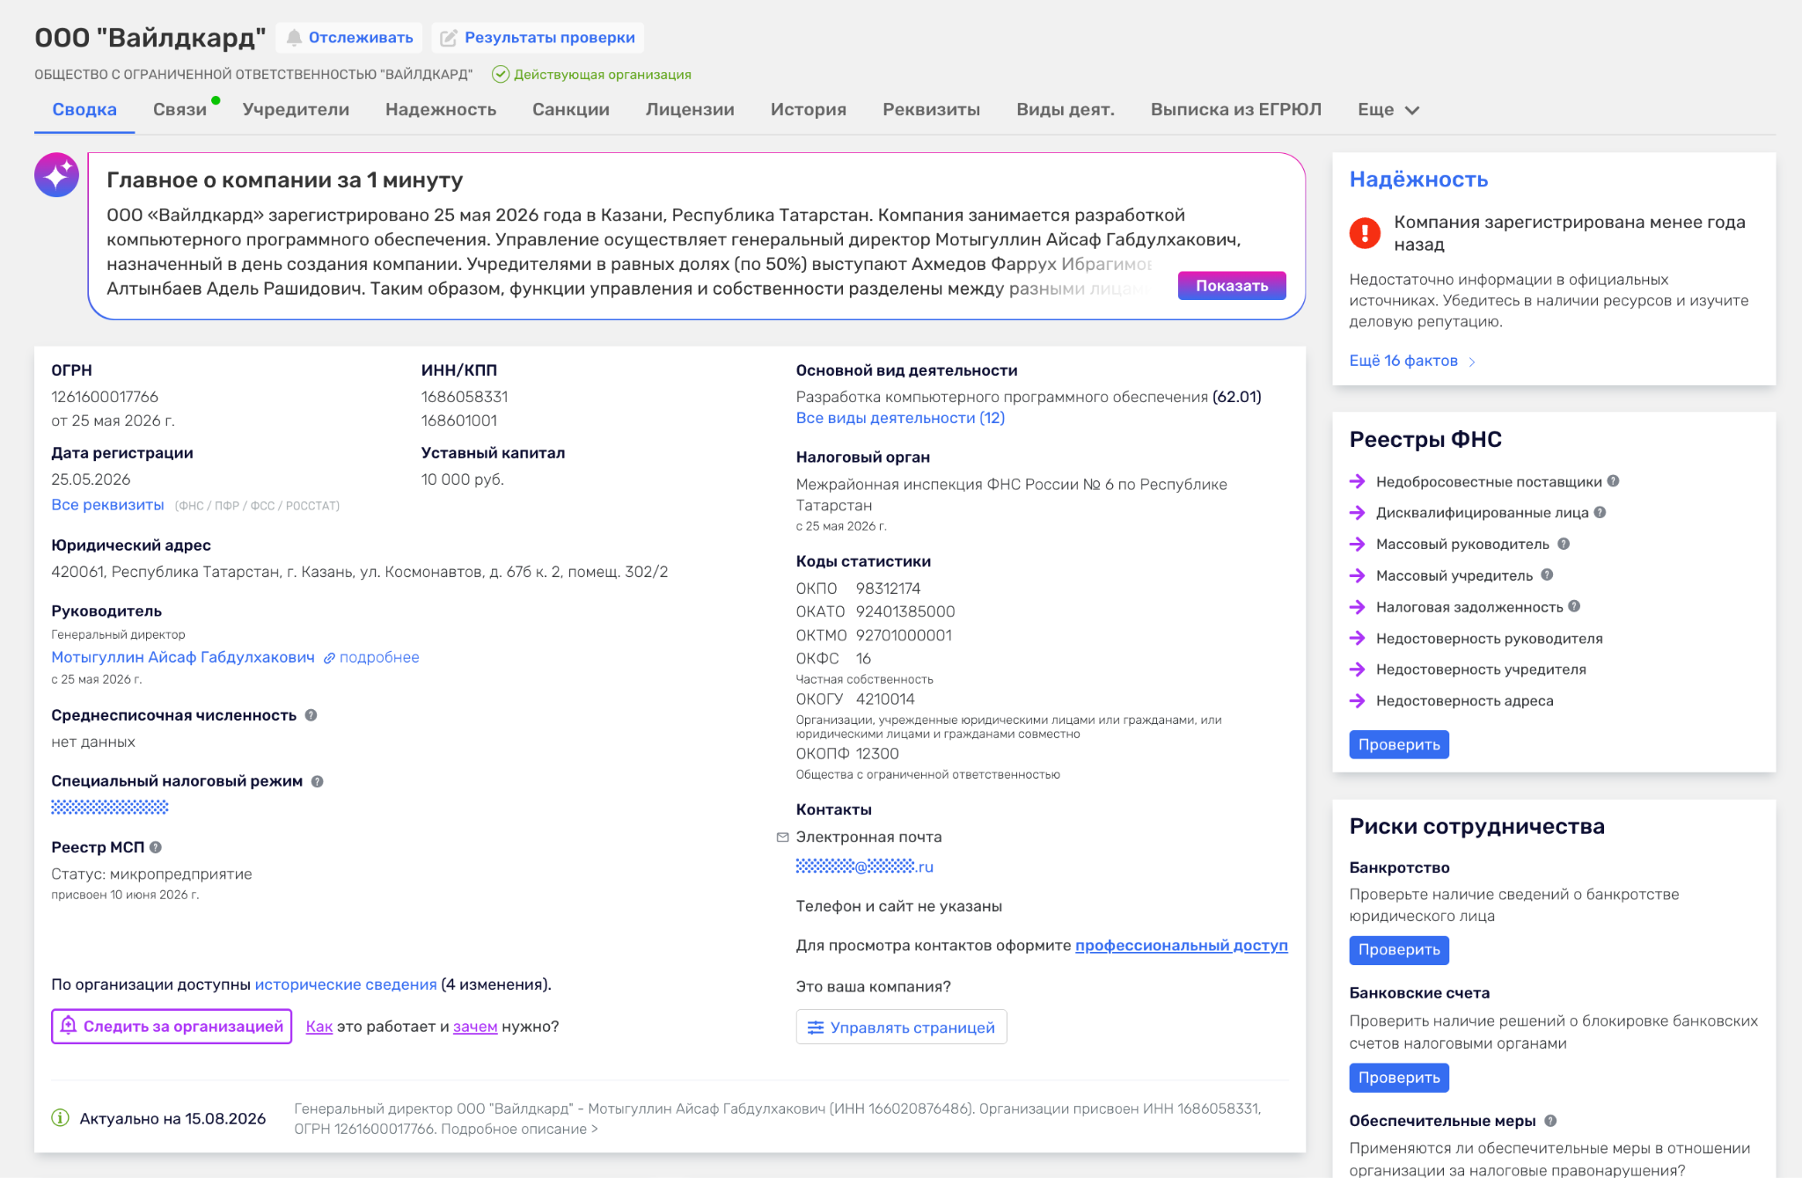
Task: Click the Отслеживать button
Action: pyautogui.click(x=349, y=38)
